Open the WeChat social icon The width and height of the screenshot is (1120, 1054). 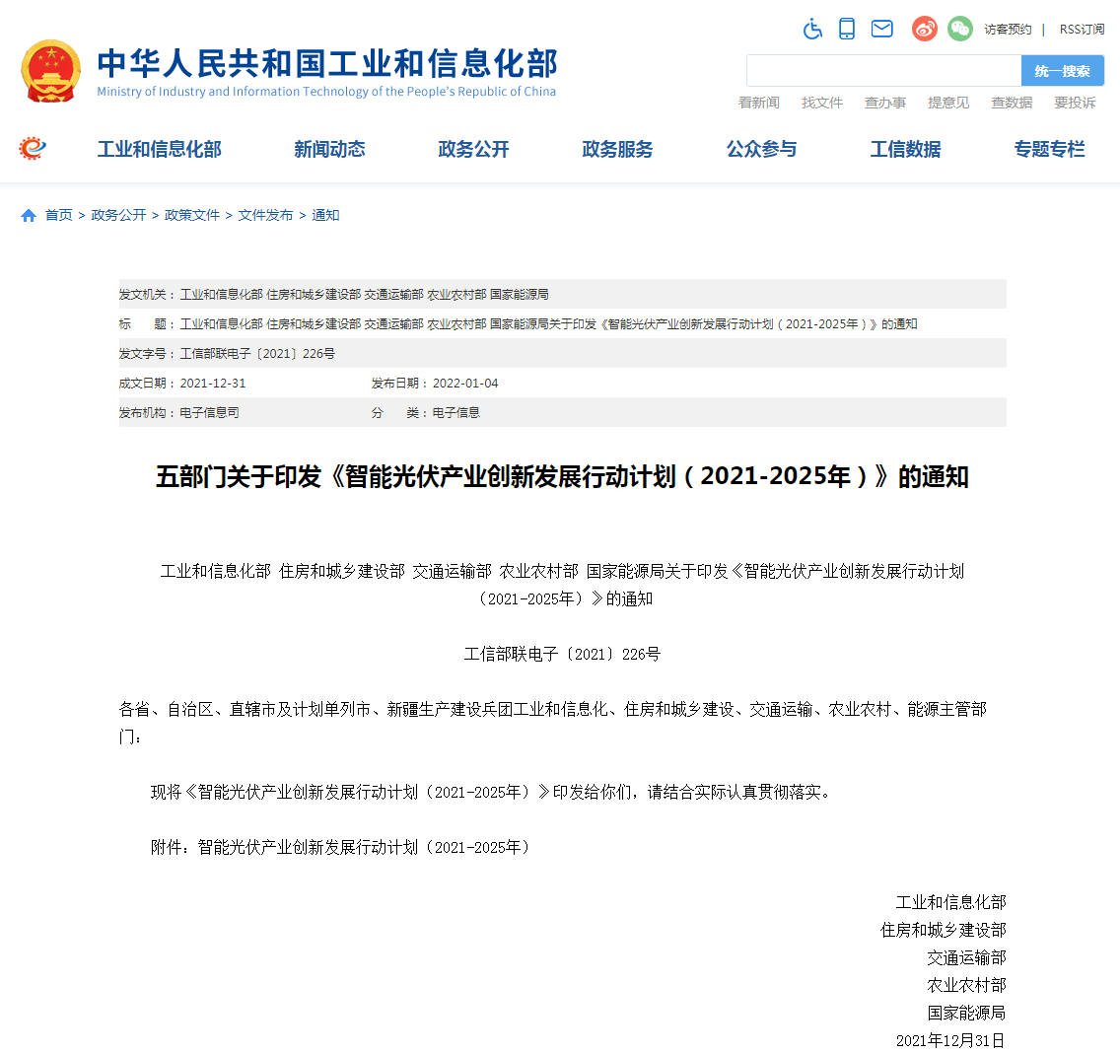tap(959, 29)
